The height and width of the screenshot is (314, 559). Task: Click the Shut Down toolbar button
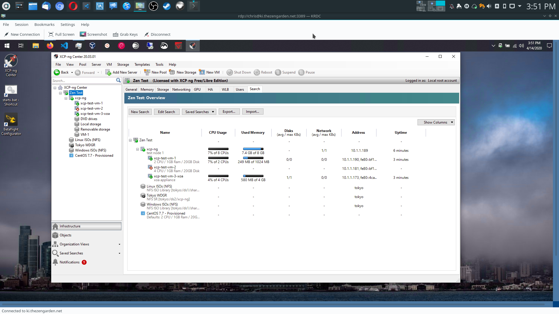tap(239, 72)
